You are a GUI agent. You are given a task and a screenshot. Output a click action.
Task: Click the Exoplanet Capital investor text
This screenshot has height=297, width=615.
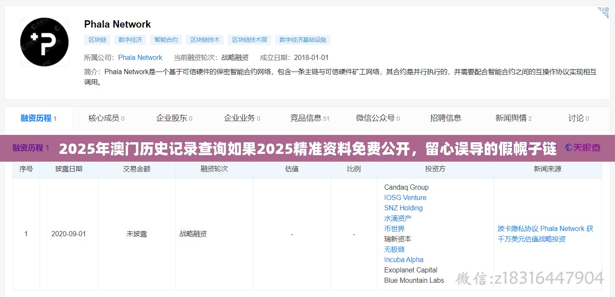tap(411, 270)
